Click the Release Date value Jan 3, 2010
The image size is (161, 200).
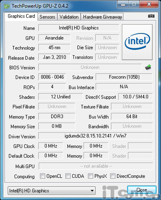click(54, 57)
